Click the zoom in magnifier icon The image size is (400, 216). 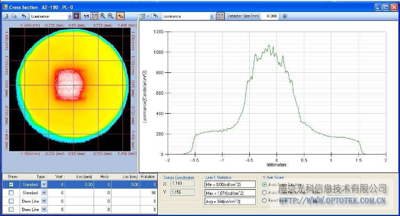102,16
